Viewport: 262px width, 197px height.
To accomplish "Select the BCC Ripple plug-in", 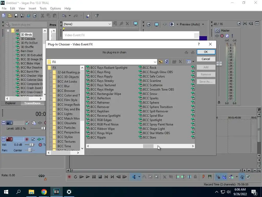I will click(x=98, y=137).
